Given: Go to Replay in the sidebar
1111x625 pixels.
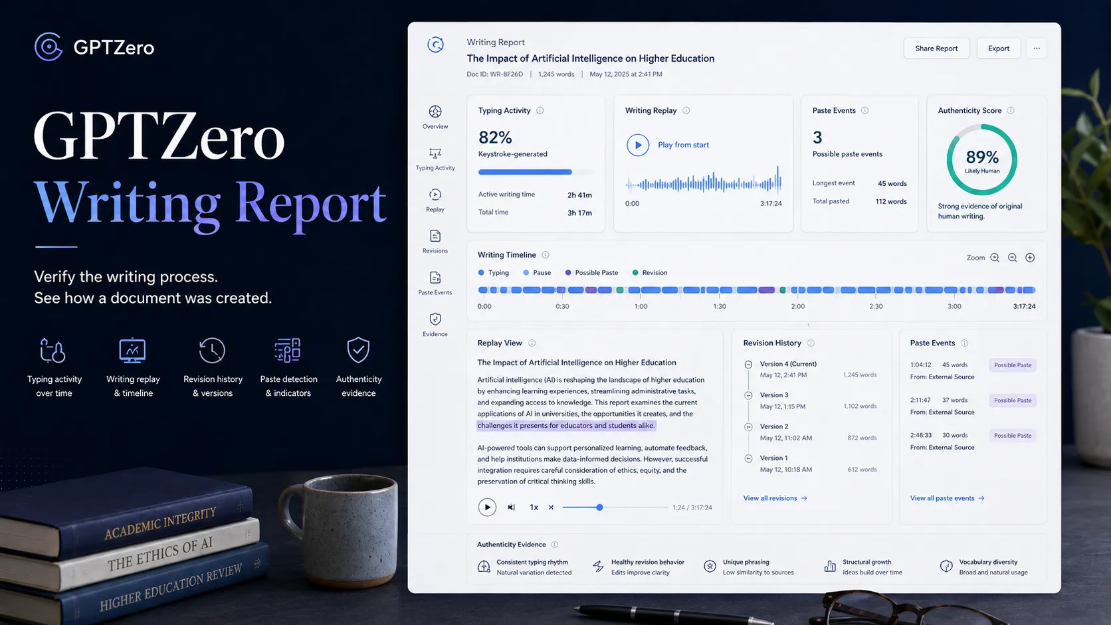Looking at the screenshot, I should click(x=435, y=200).
